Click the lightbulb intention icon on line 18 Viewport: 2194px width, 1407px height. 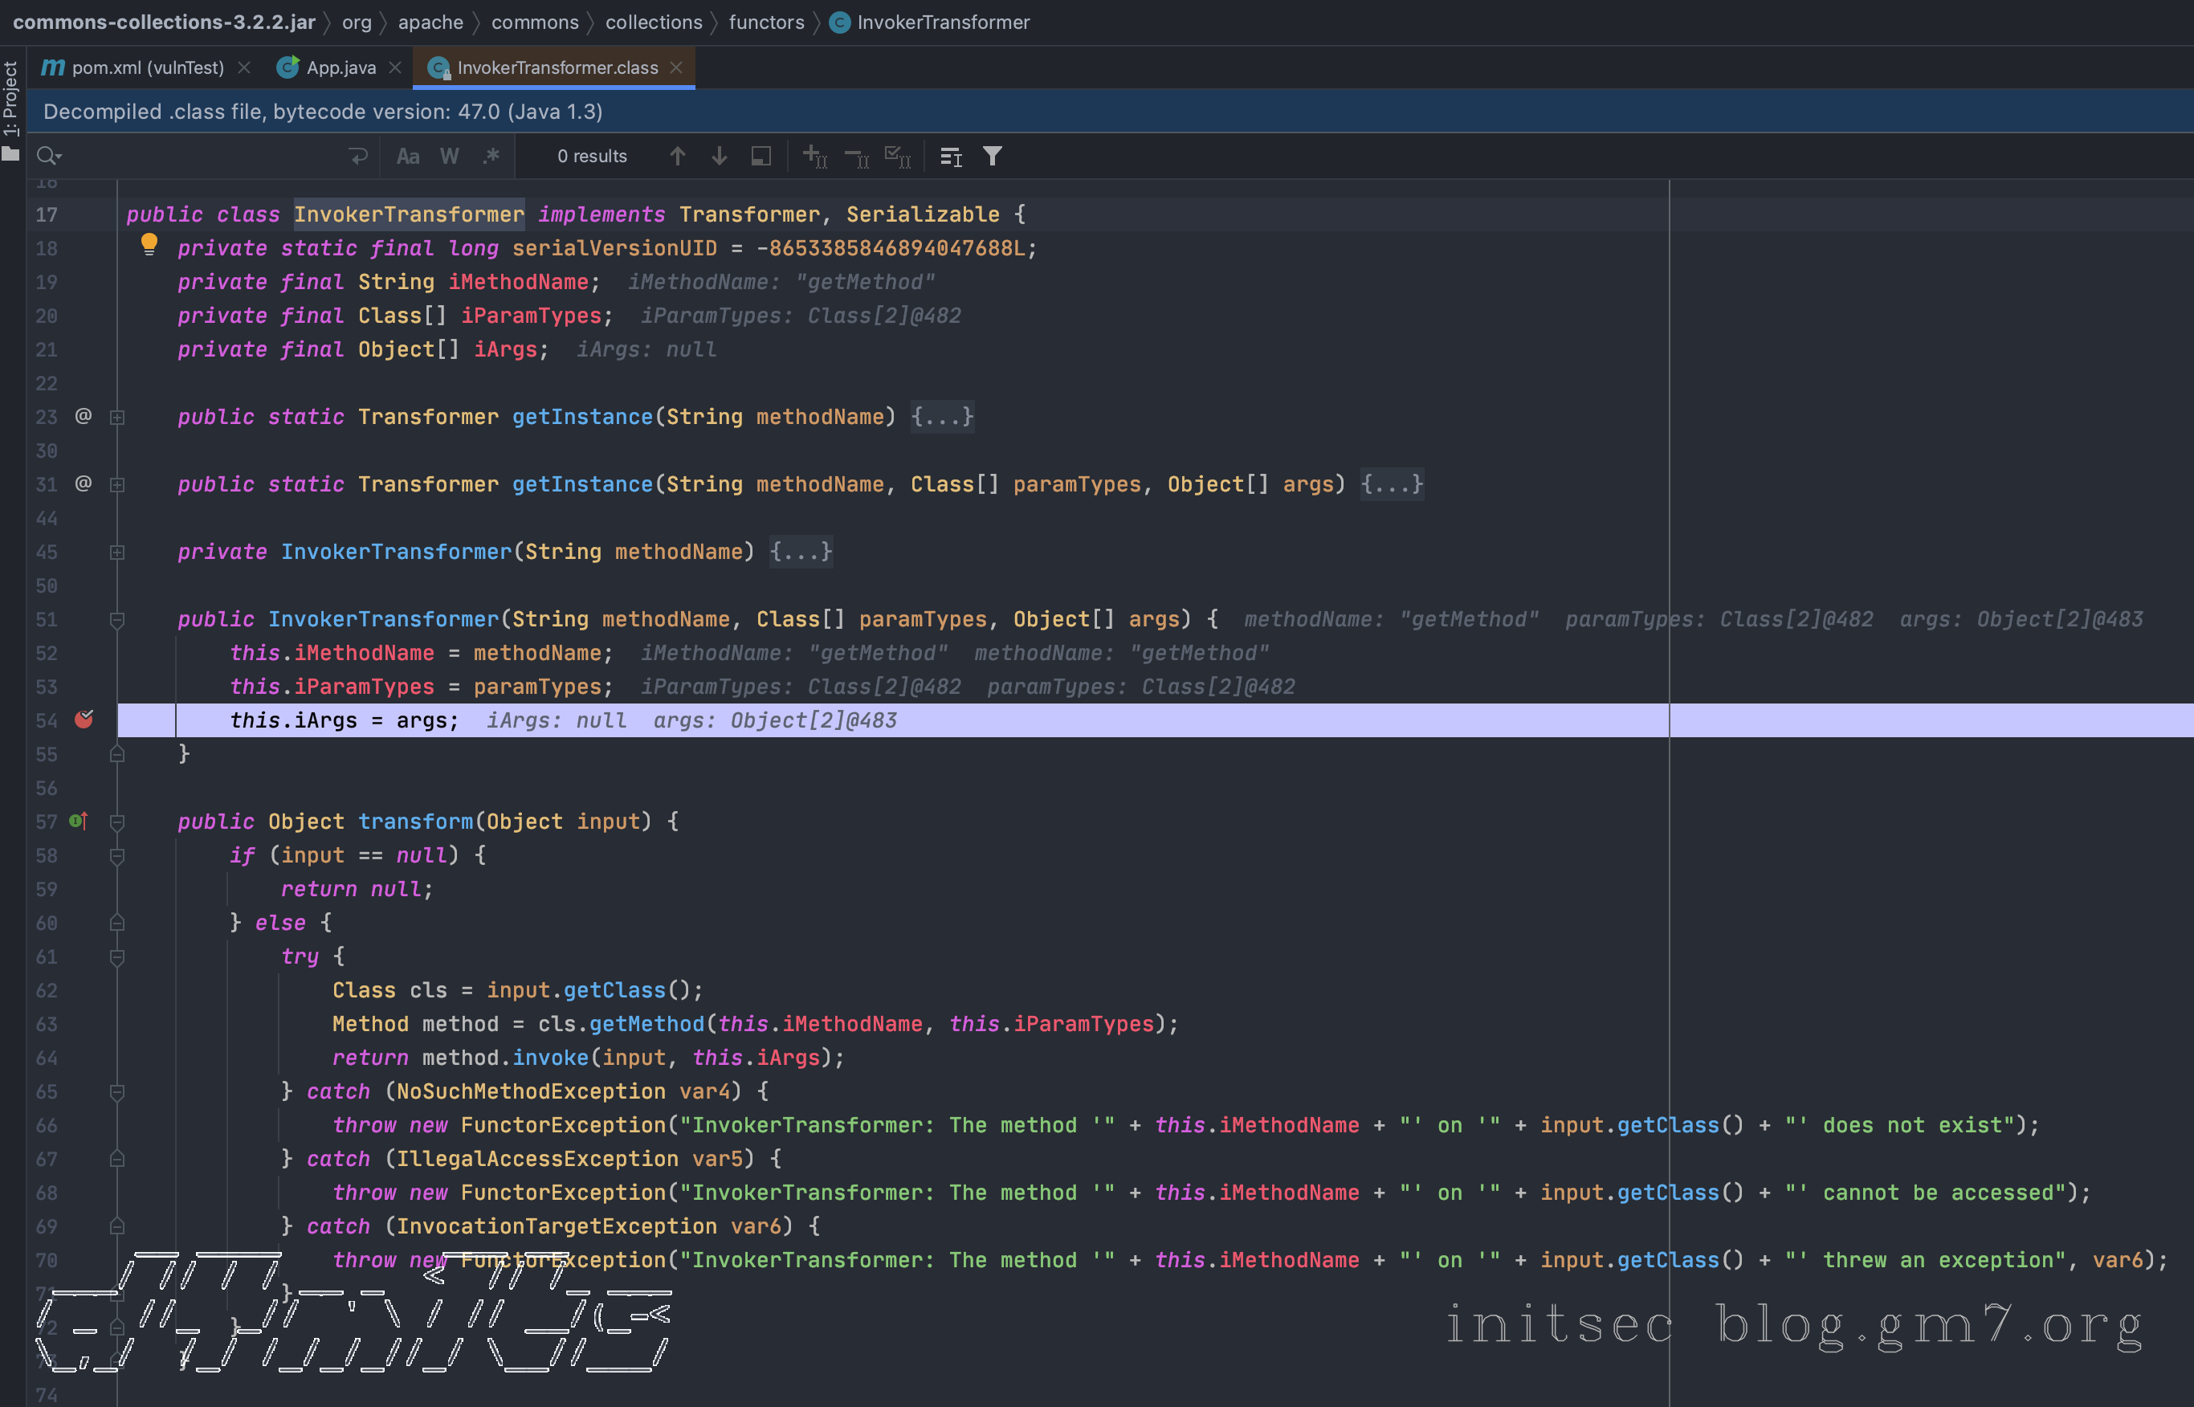point(149,244)
